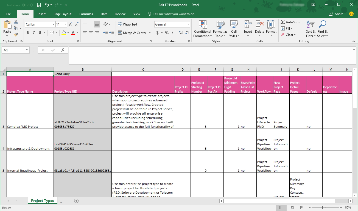Open Cell Styles gallery

coord(234,29)
